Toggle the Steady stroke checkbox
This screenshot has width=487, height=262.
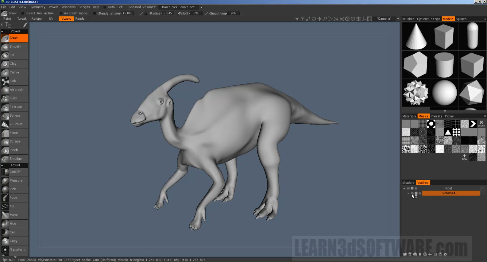(95, 13)
